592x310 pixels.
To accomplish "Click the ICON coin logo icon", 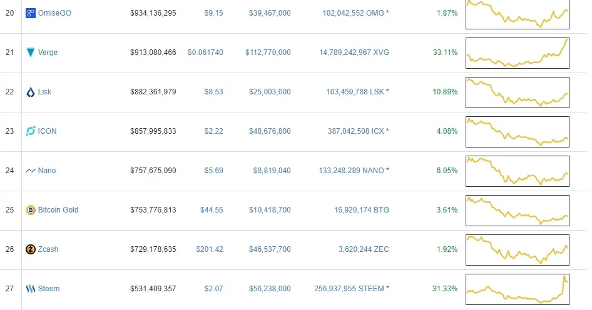I will (x=30, y=131).
